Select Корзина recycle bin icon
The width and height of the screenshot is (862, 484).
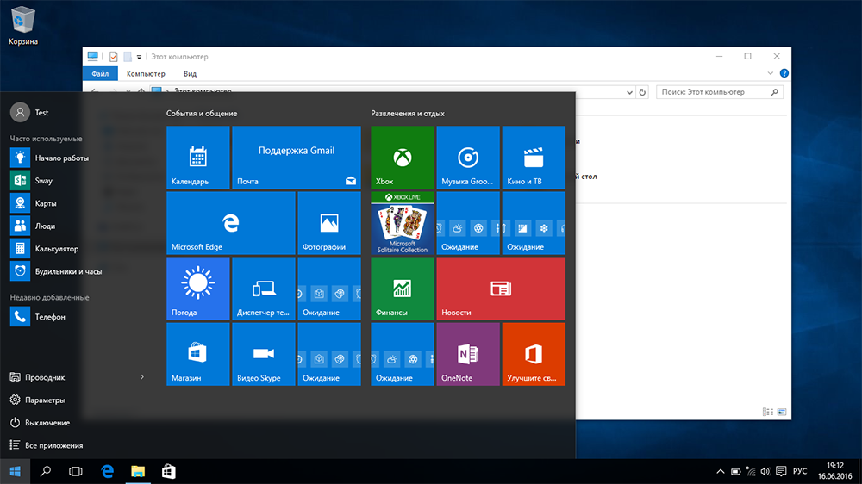pos(23,25)
